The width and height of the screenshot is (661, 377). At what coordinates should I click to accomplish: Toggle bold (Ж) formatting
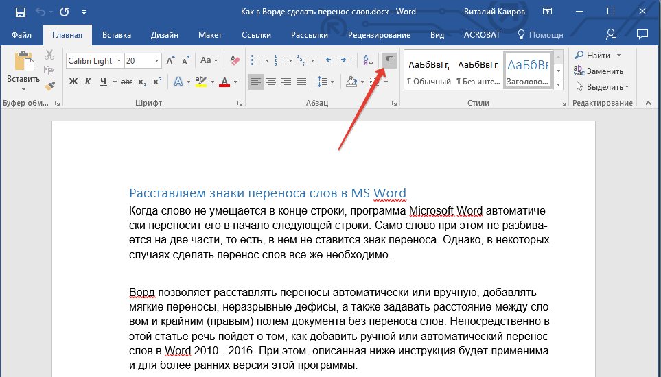[73, 82]
